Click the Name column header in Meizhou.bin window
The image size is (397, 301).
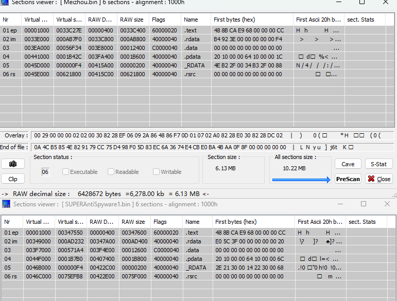point(196,20)
